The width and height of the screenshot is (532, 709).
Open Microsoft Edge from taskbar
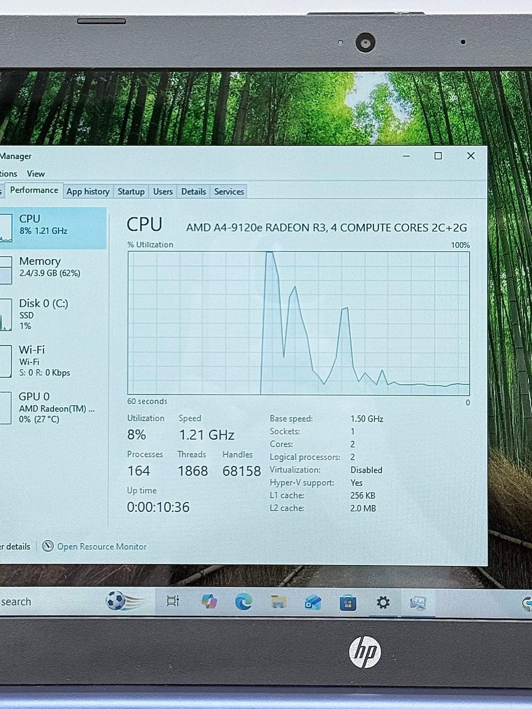coord(243,602)
